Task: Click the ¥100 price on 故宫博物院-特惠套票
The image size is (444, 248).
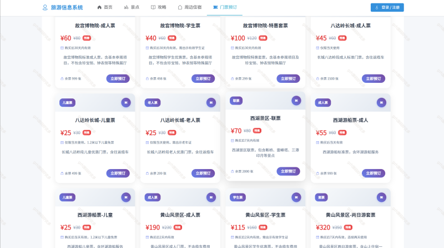Action: pyautogui.click(x=238, y=38)
